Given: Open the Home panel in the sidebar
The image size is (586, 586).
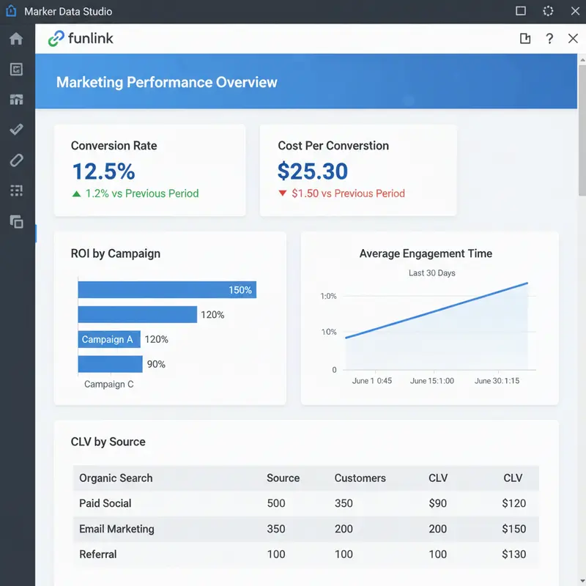Looking at the screenshot, I should [x=16, y=38].
